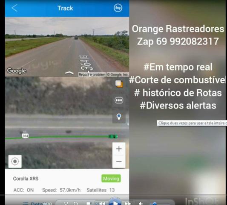Collapse street view with the up chevron
The image size is (227, 205).
69,73
